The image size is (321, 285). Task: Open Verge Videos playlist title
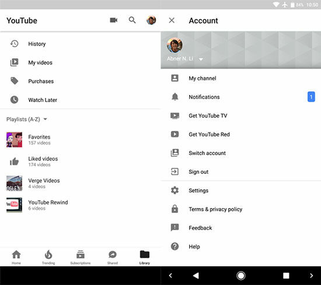44,181
